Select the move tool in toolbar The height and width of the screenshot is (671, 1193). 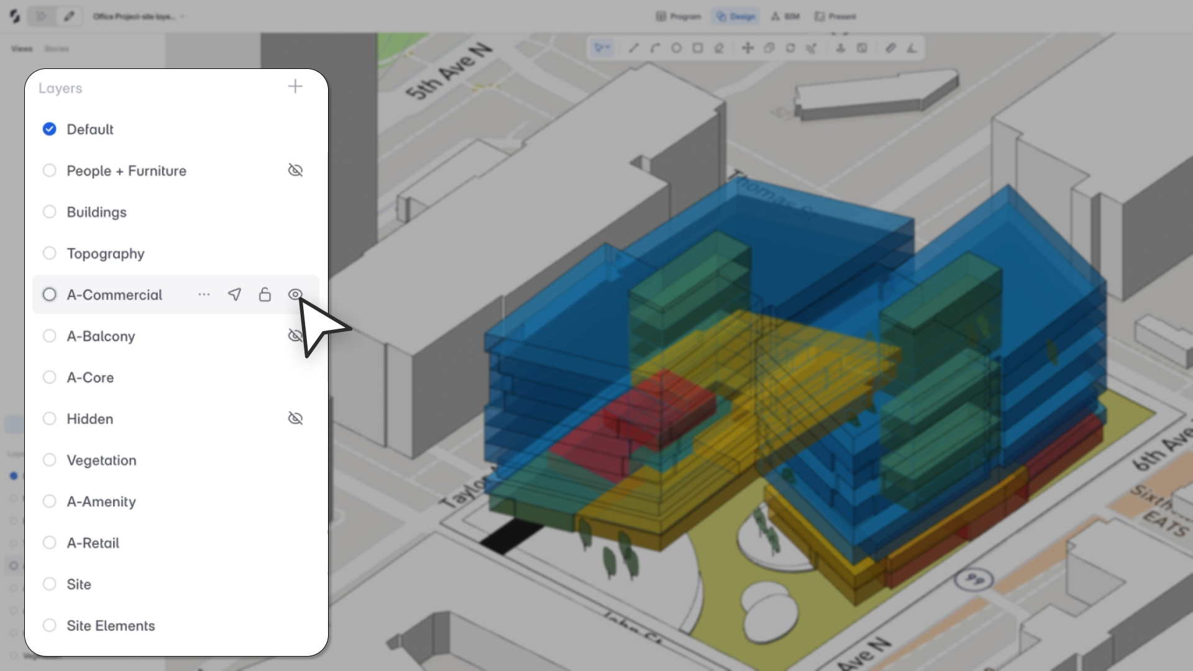(x=747, y=48)
